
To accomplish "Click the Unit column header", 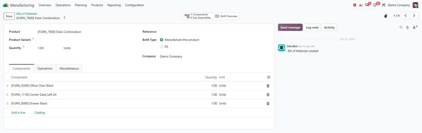I will tap(222, 77).
